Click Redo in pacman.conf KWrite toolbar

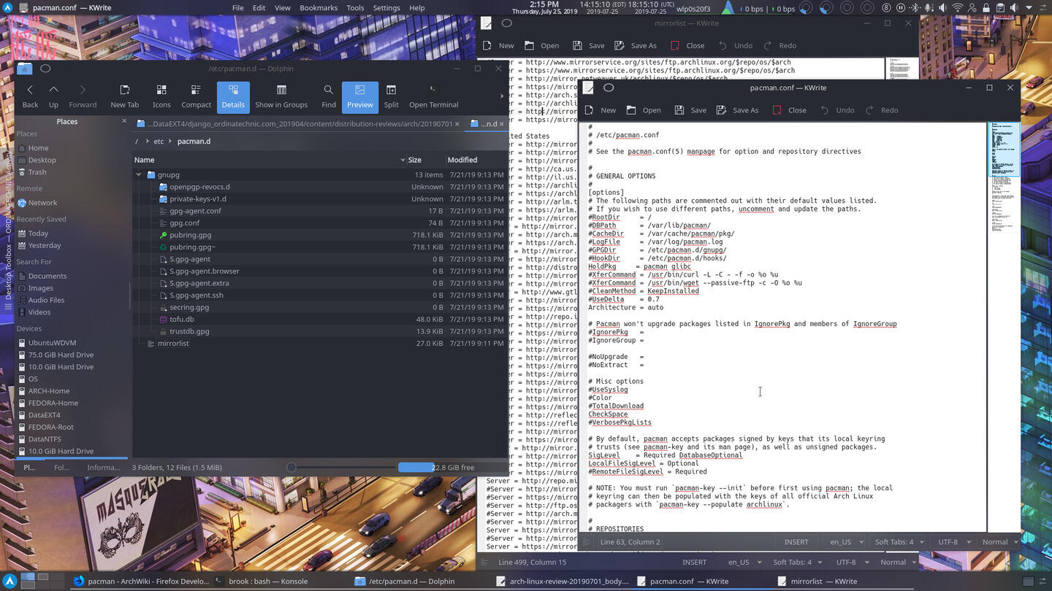881,110
